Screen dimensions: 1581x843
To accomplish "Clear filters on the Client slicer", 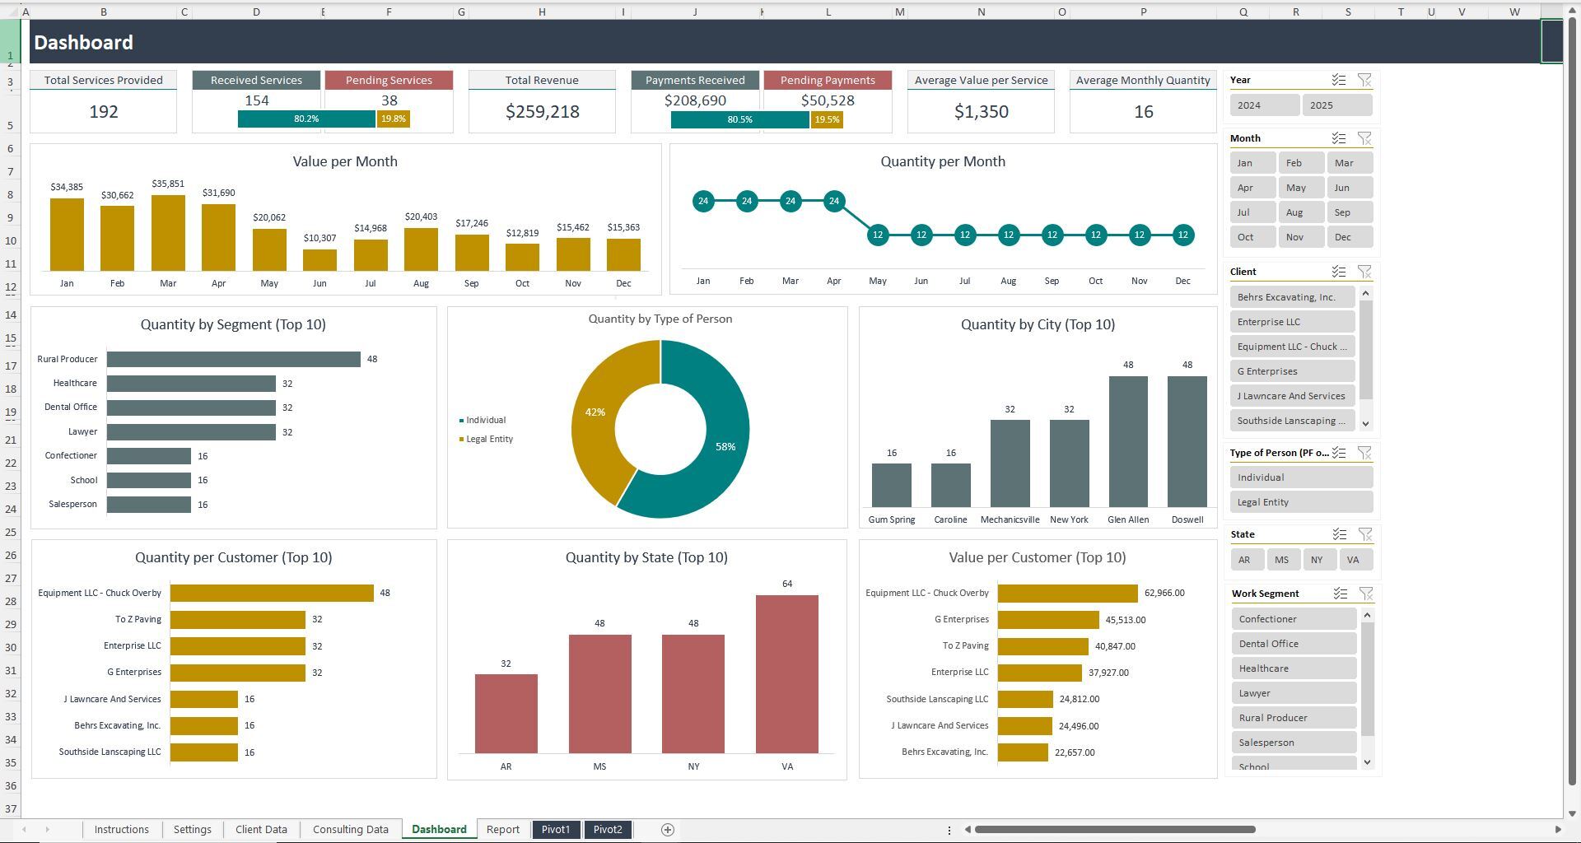I will (x=1365, y=272).
